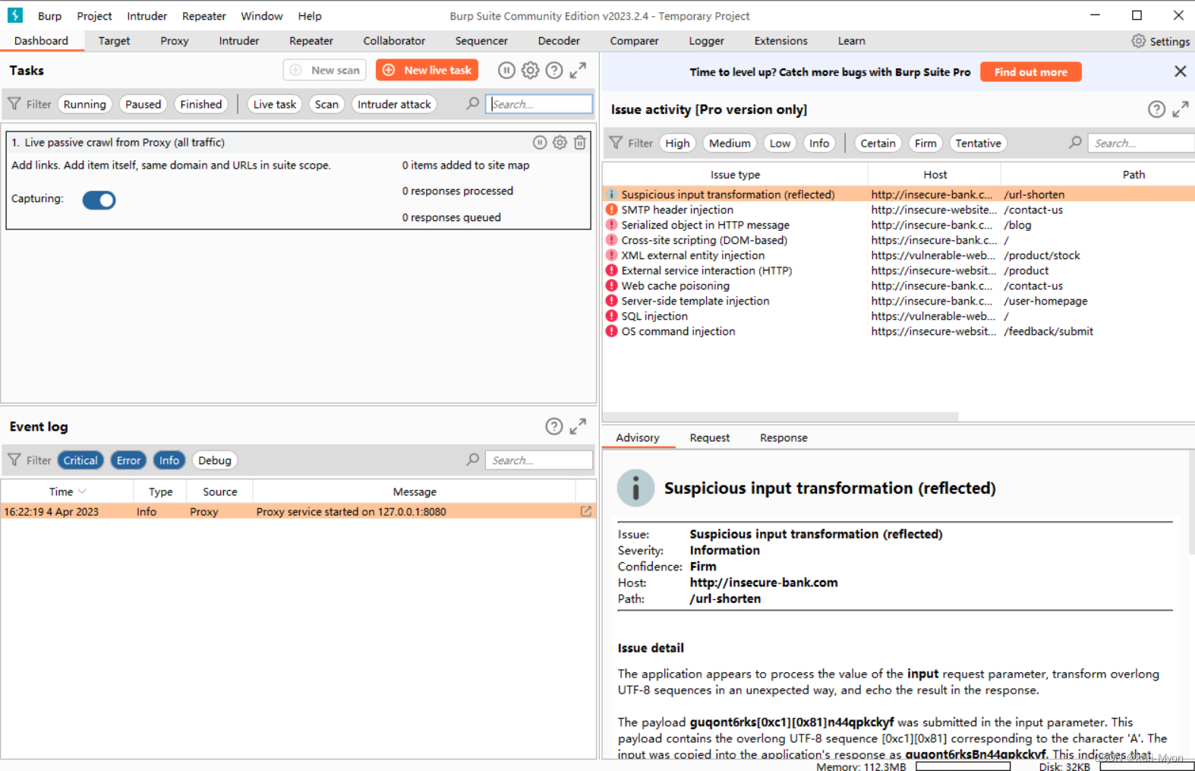This screenshot has height=771, width=1195.
Task: Click the Host column header in issues
Action: (x=935, y=175)
